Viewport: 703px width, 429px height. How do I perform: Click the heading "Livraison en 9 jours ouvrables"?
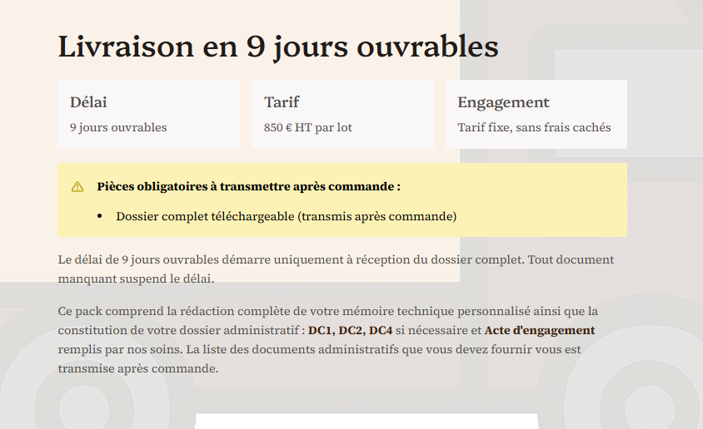tap(278, 47)
